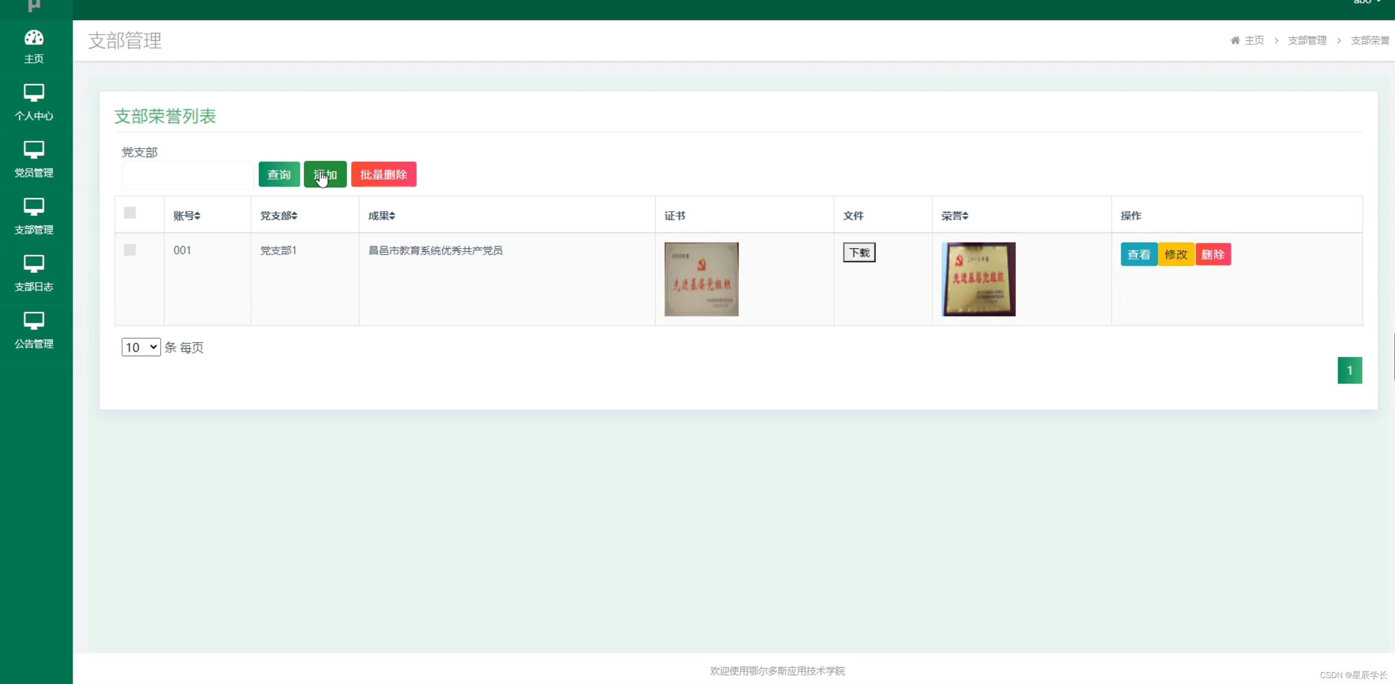The width and height of the screenshot is (1395, 684).
Task: Open the 10 per-page dropdown
Action: coord(141,347)
